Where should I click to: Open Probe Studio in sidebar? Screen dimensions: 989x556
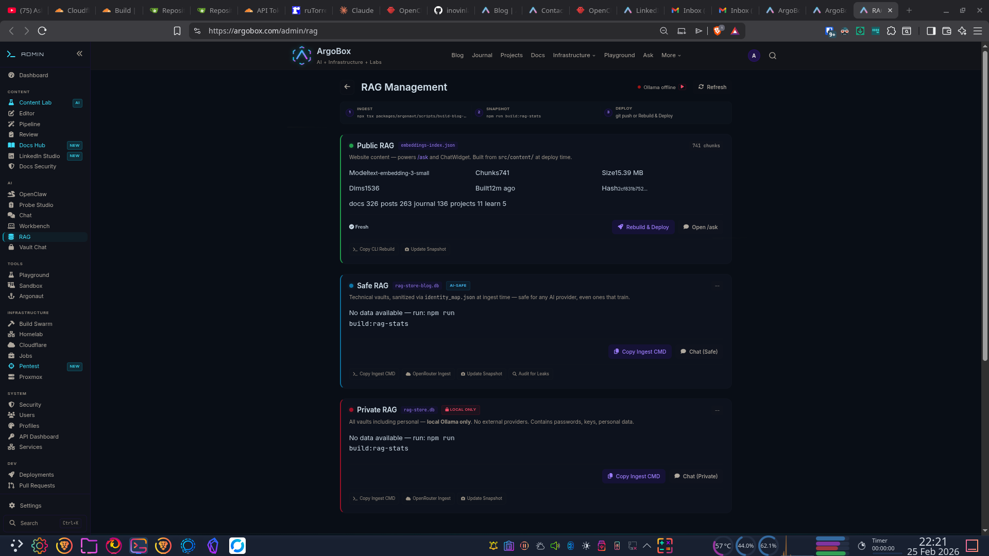36,205
